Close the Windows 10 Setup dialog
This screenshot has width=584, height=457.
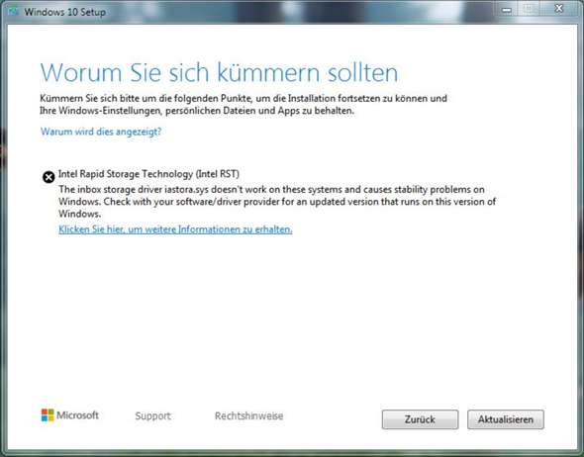[559, 9]
